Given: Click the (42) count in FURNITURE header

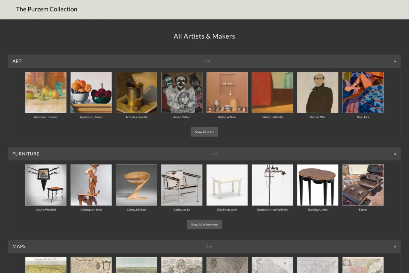Looking at the screenshot, I should coord(215,154).
